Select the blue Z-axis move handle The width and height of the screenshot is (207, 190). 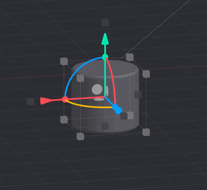click(x=117, y=109)
